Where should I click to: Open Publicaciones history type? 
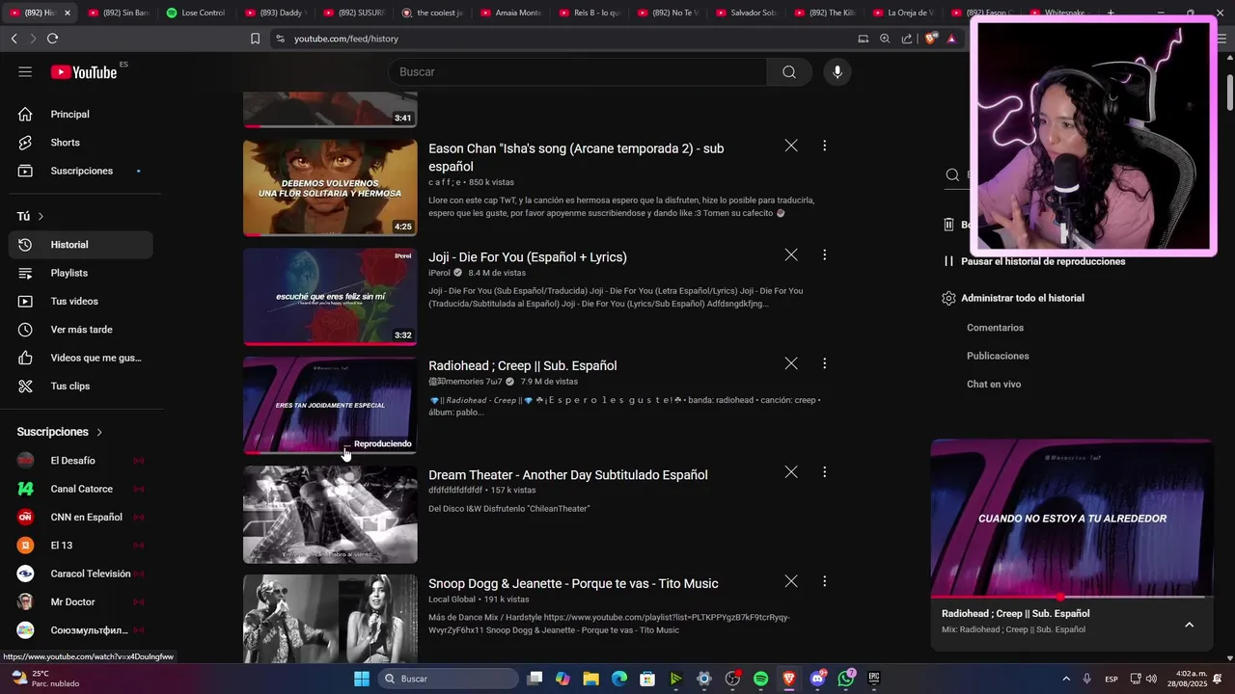coord(998,356)
